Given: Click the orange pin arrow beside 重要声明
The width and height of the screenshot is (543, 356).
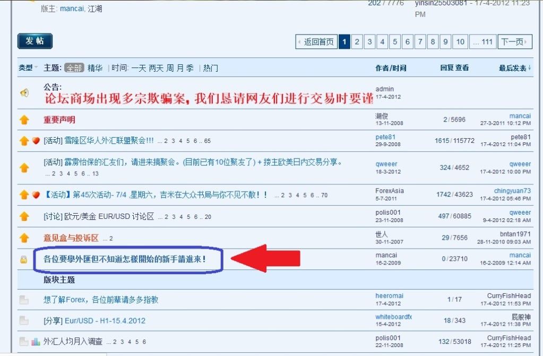Looking at the screenshot, I should click(24, 120).
